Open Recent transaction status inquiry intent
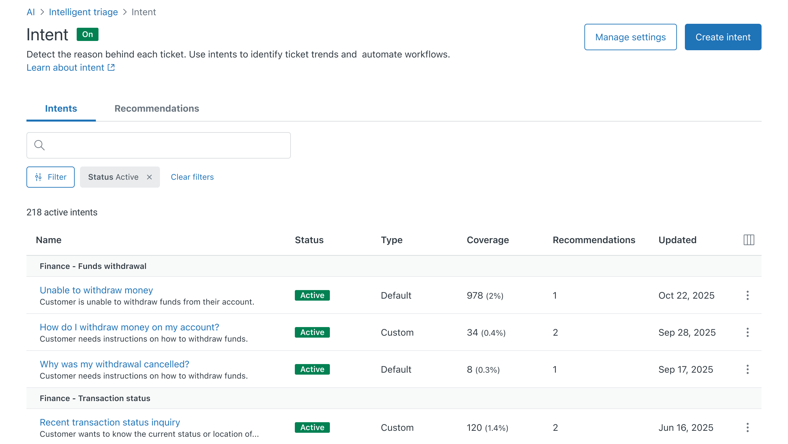Image resolution: width=788 pixels, height=444 pixels. pos(110,422)
